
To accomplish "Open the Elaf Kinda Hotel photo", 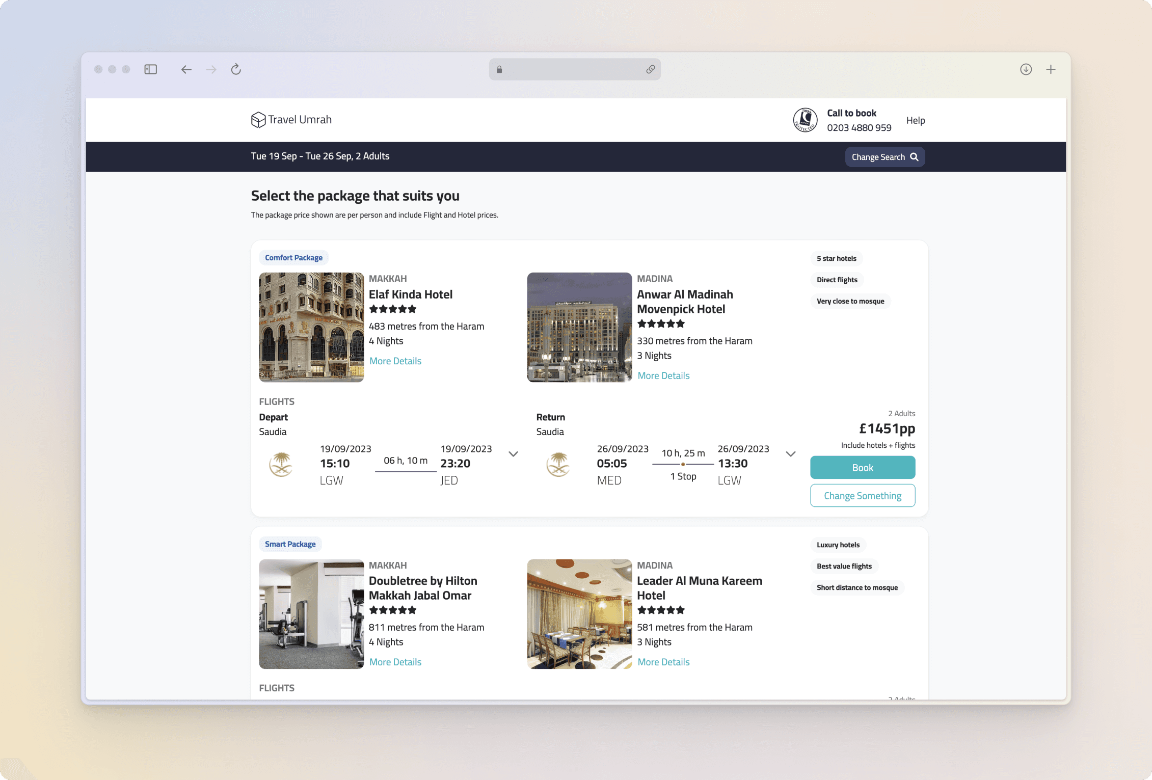I will 311,327.
